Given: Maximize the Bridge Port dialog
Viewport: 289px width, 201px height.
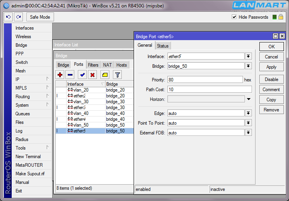Looking at the screenshot, I should pos(275,36).
